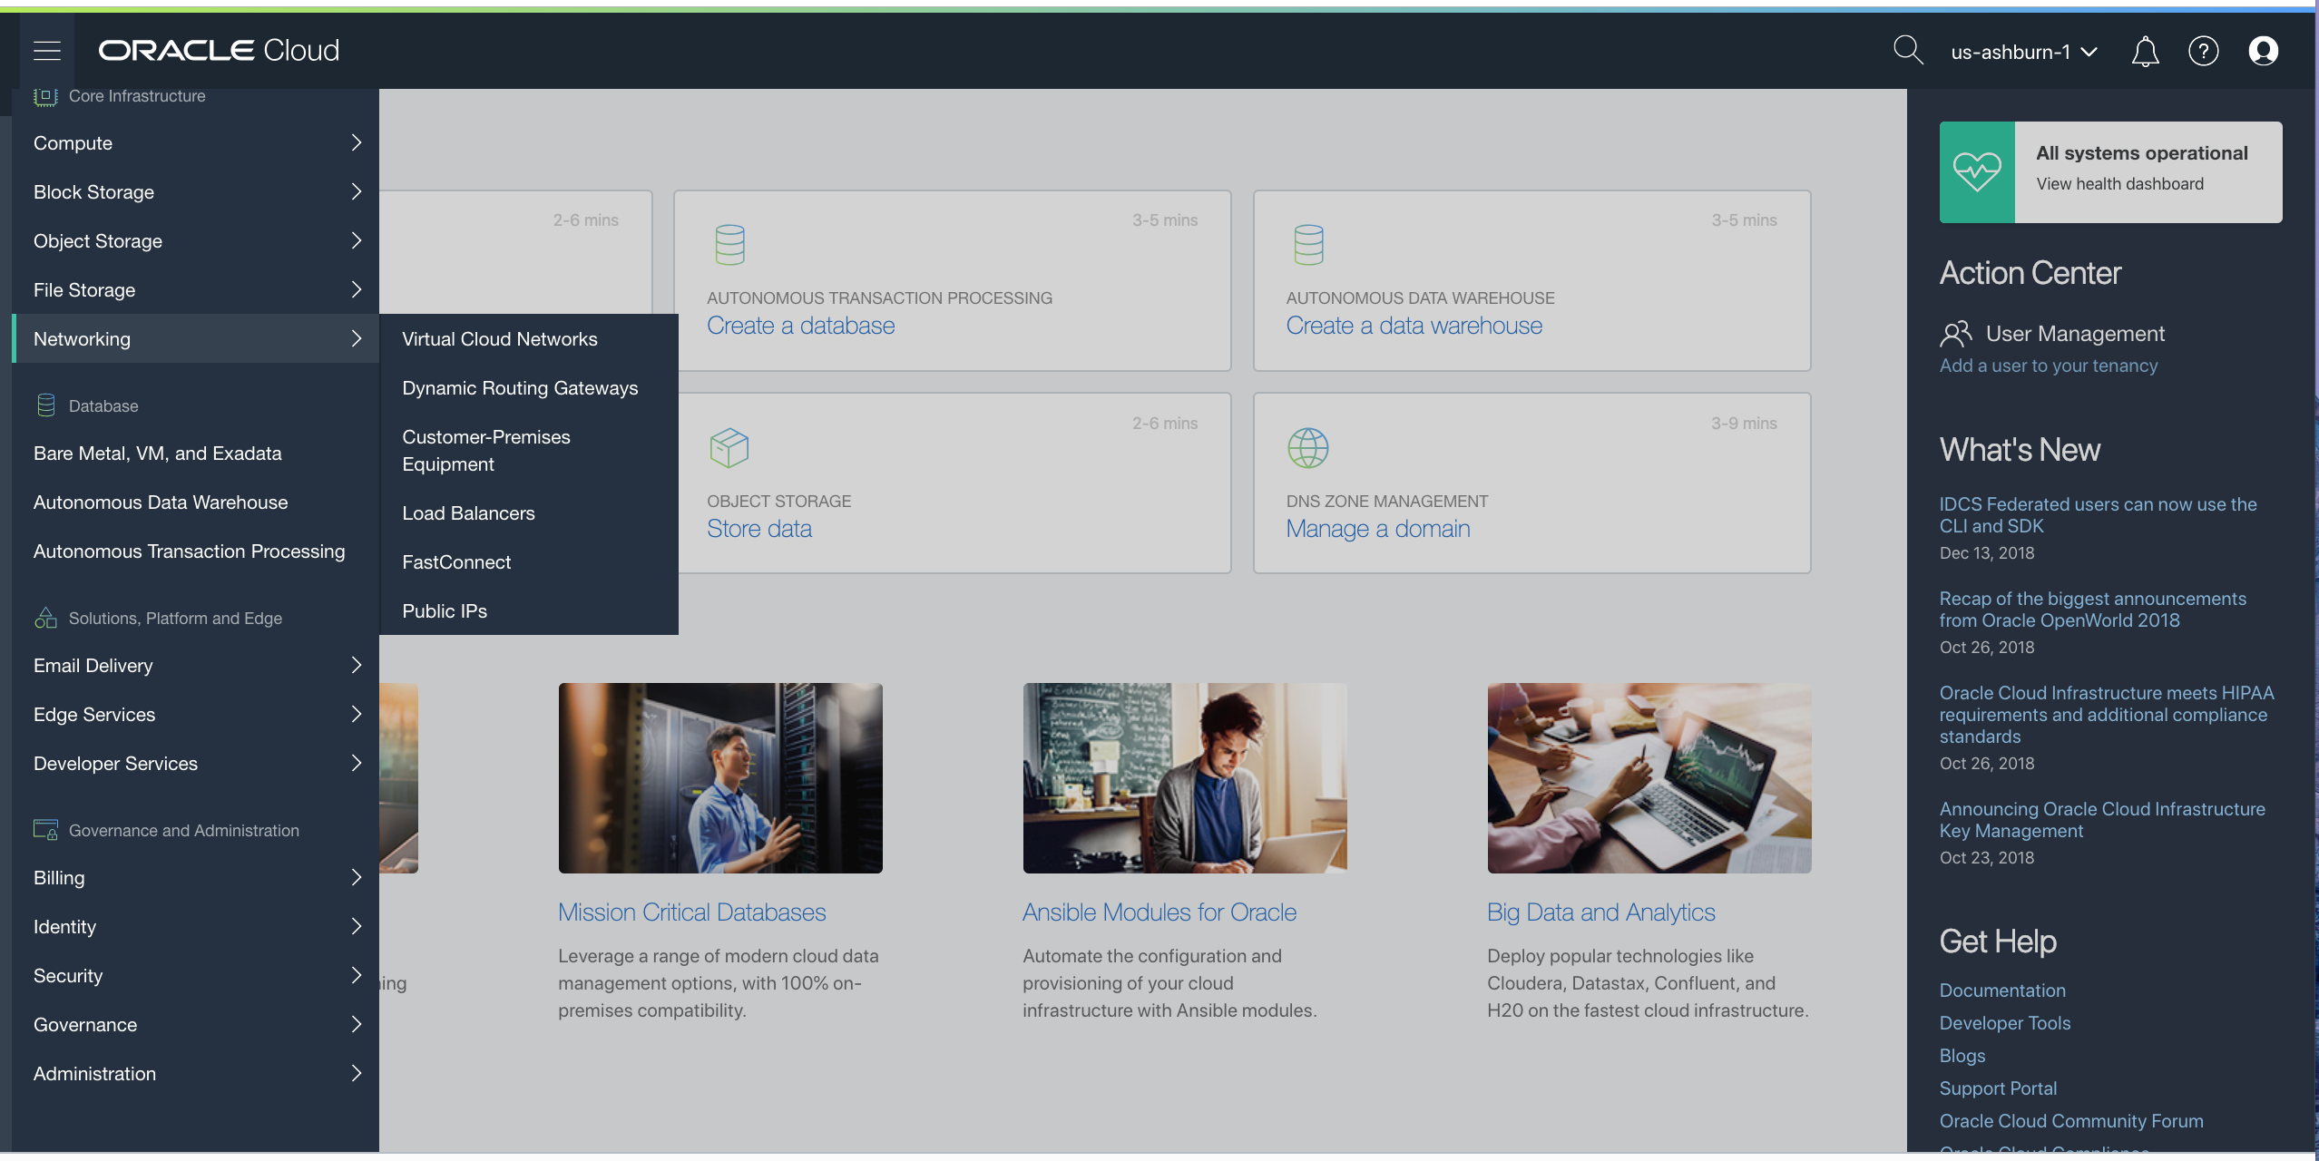Click the Object Storage box icon

tap(729, 446)
